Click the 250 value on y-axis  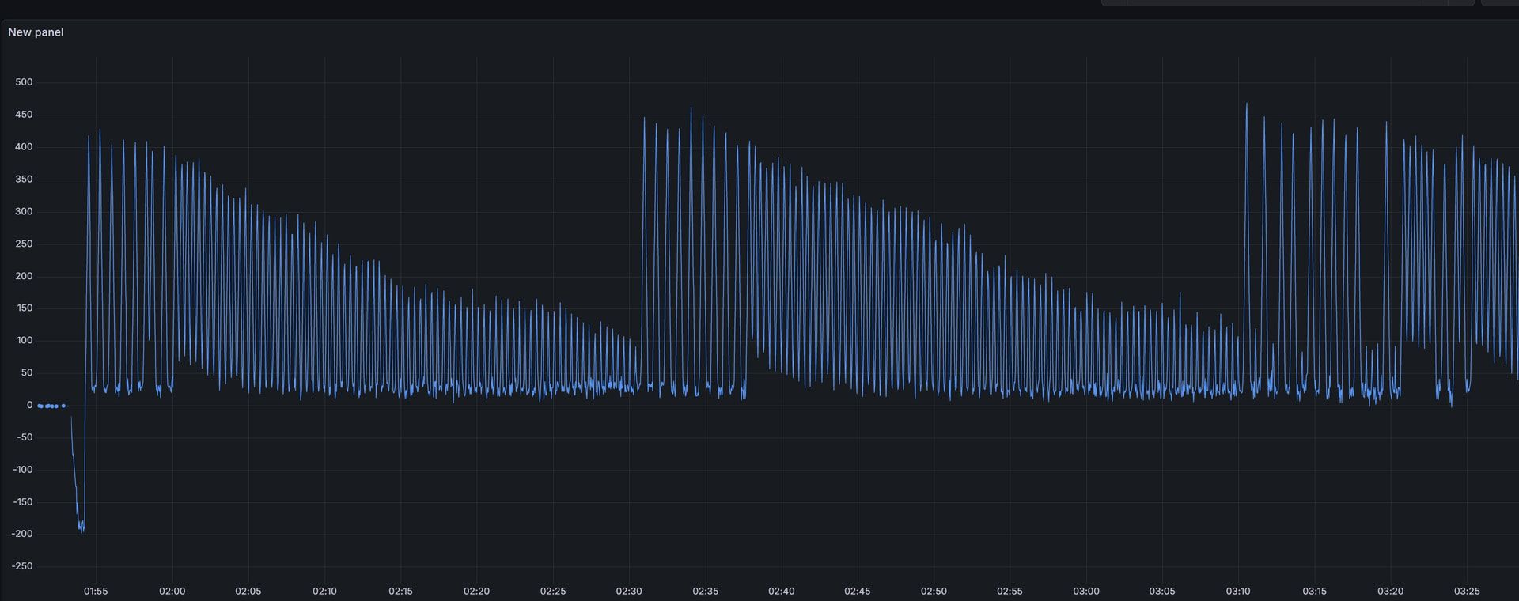(x=24, y=244)
